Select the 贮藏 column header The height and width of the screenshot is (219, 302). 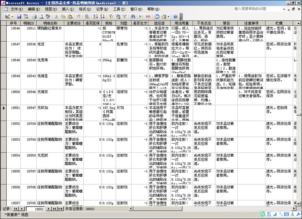(279, 23)
